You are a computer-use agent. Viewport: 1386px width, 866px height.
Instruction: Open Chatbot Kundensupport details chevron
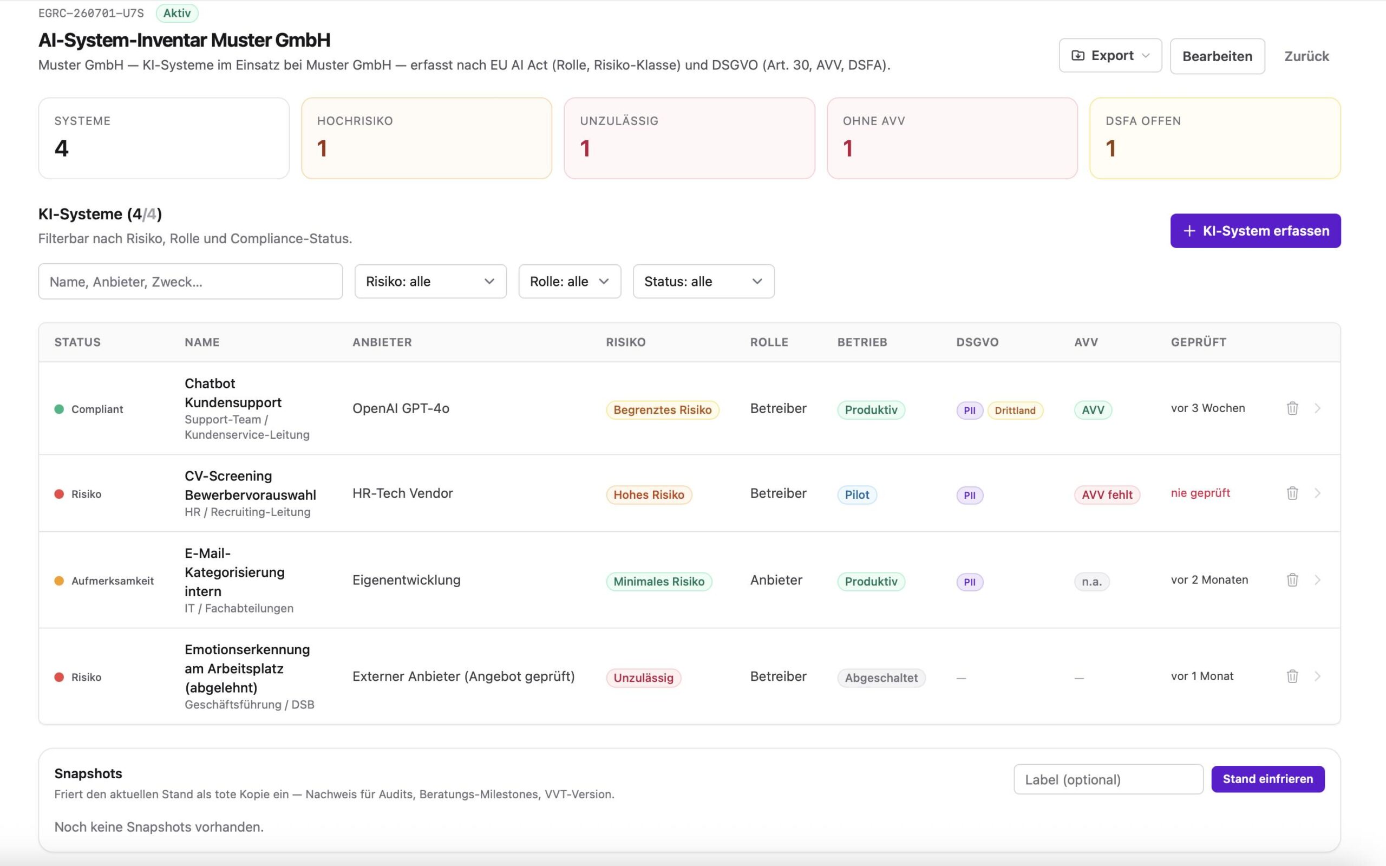(x=1317, y=408)
